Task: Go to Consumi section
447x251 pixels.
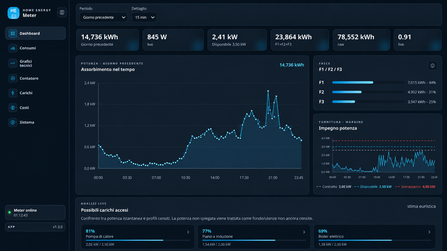Action: [x=35, y=48]
